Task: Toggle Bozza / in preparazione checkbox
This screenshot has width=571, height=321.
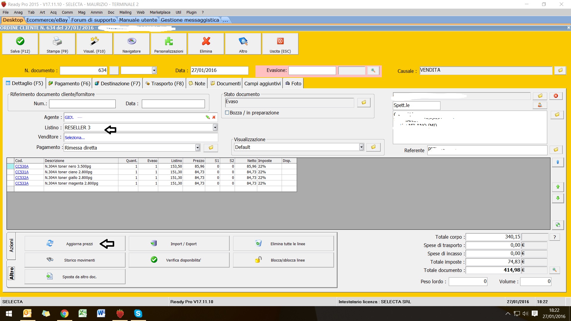Action: (x=227, y=113)
